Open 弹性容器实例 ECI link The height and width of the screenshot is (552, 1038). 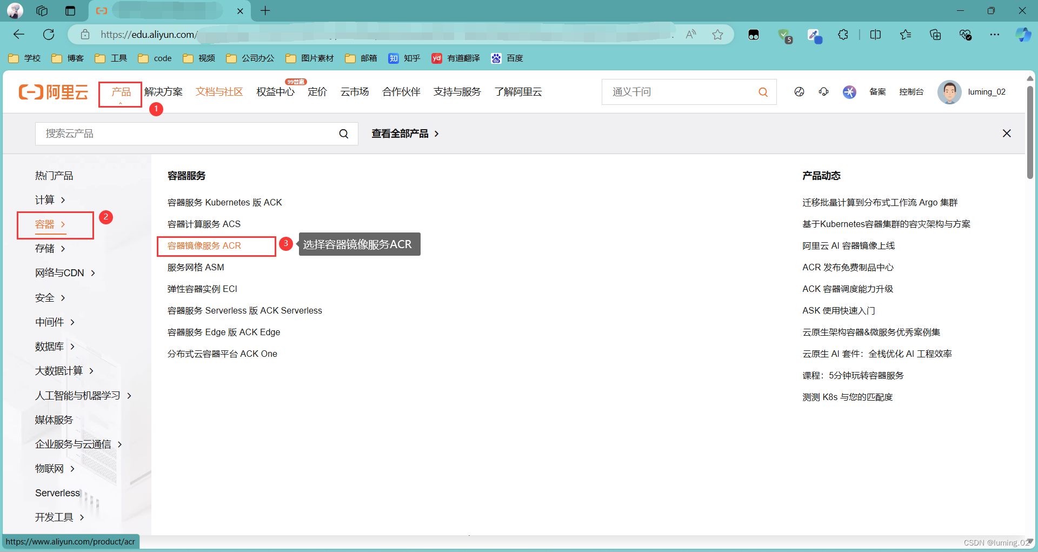pyautogui.click(x=202, y=289)
